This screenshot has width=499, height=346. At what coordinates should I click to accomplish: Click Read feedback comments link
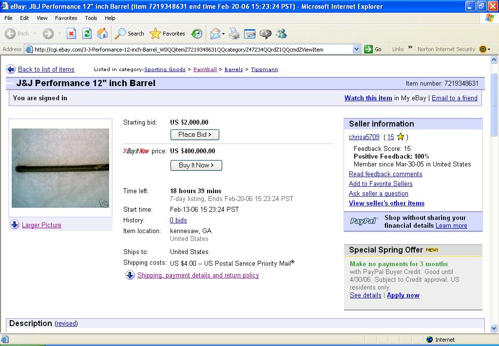pos(385,174)
